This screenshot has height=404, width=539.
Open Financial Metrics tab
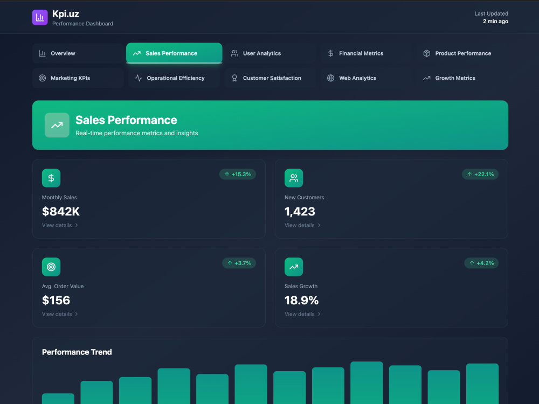coord(367,53)
